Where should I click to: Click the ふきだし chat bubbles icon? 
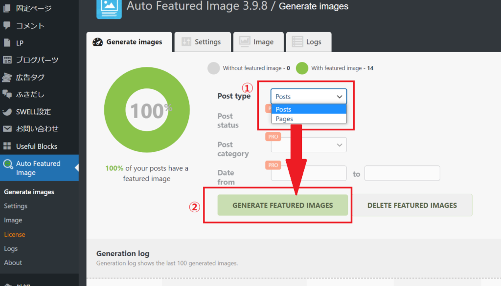(7, 94)
